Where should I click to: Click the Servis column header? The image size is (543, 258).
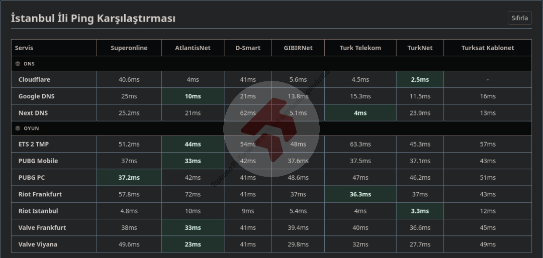click(x=24, y=48)
